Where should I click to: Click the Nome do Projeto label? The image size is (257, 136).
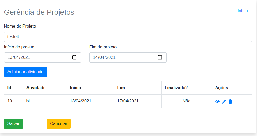click(20, 26)
